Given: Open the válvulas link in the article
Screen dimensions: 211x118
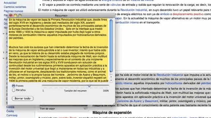Looking at the screenshot, I should click(x=115, y=5).
